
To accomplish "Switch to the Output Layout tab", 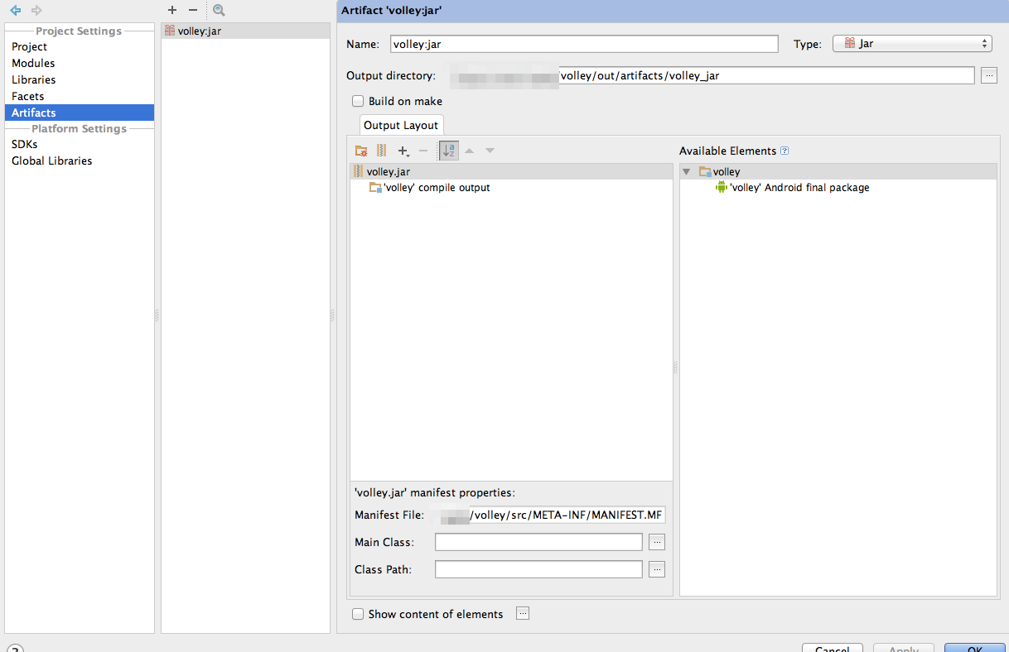I will [x=401, y=126].
